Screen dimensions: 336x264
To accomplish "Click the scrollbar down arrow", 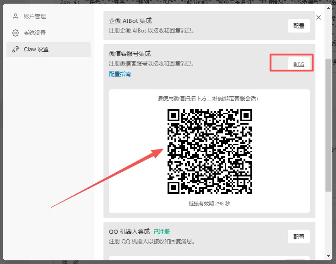I will 328,256.
